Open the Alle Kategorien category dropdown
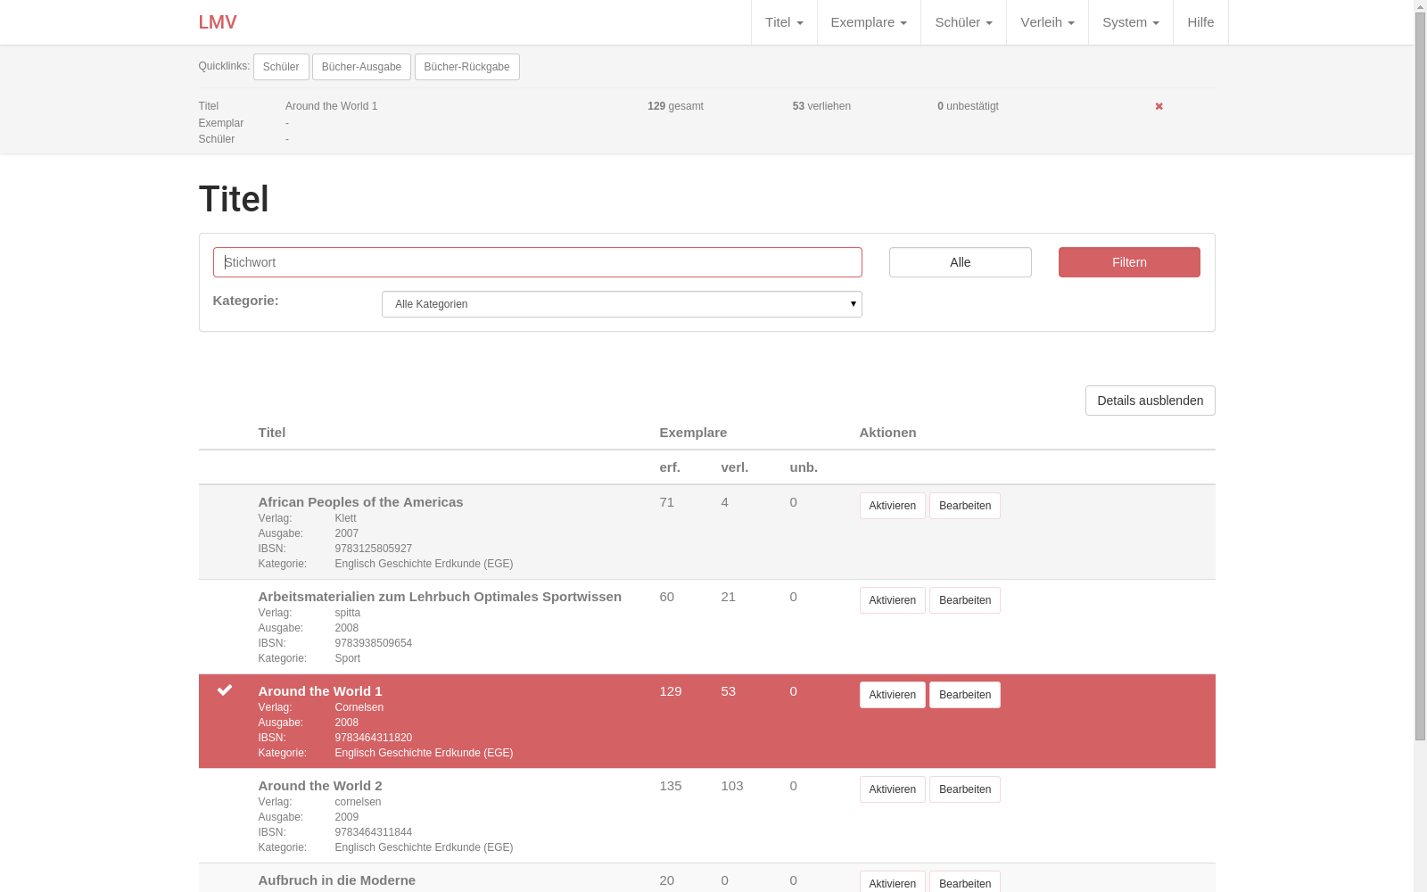1427x892 pixels. coord(622,304)
